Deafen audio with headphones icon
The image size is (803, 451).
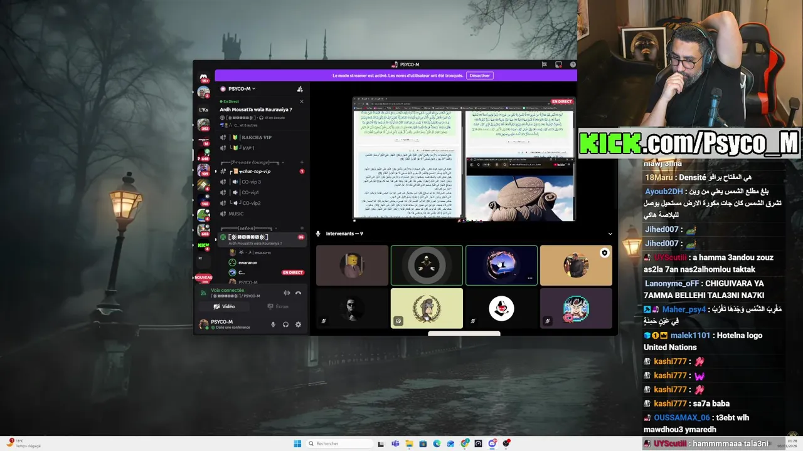[x=285, y=324]
